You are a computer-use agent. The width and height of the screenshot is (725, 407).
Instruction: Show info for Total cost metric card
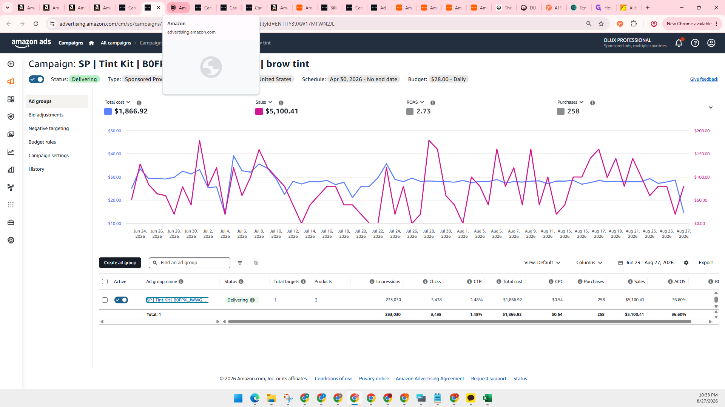139,103
